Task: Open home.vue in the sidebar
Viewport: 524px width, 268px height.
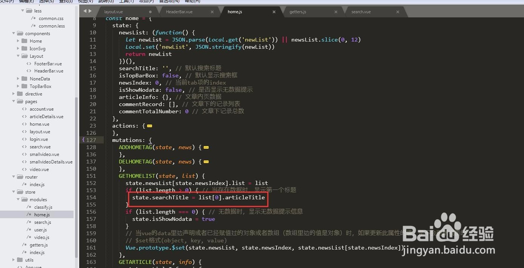Action: click(x=39, y=124)
